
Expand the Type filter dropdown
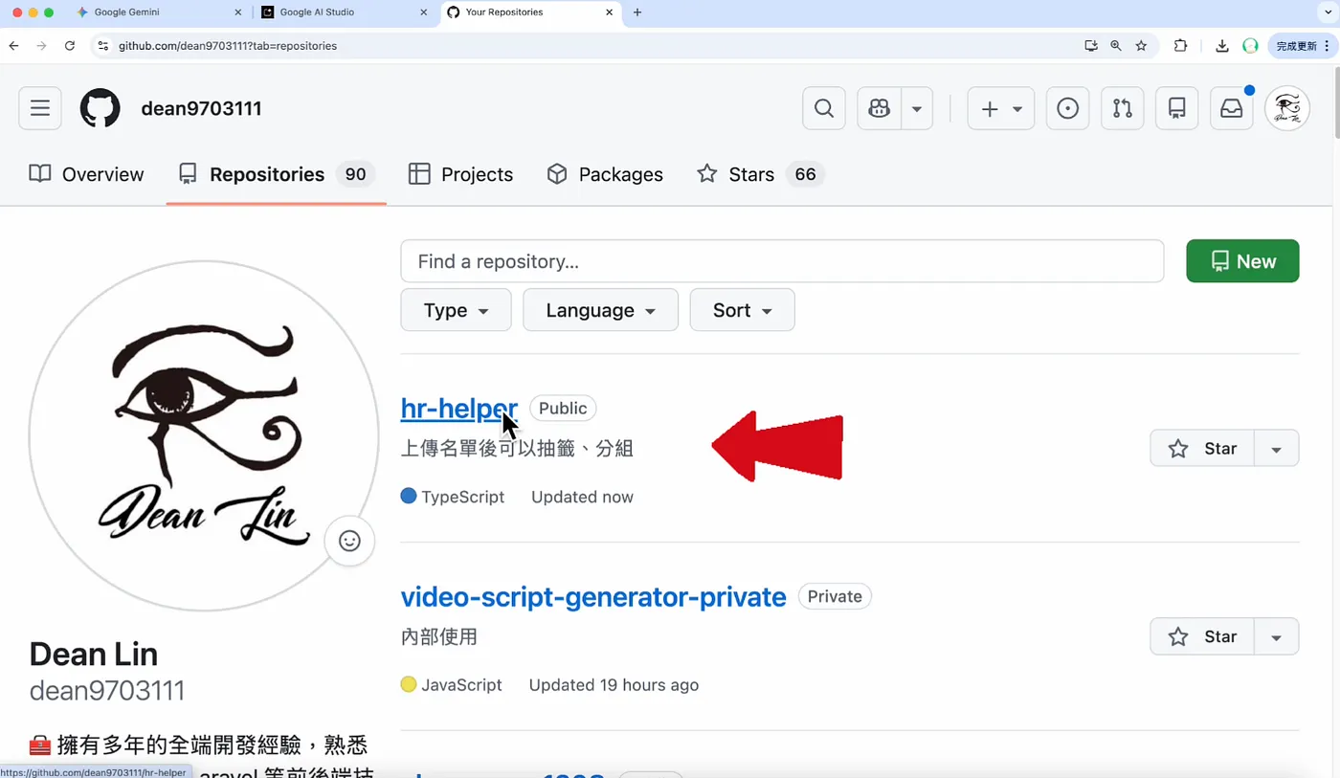(456, 310)
